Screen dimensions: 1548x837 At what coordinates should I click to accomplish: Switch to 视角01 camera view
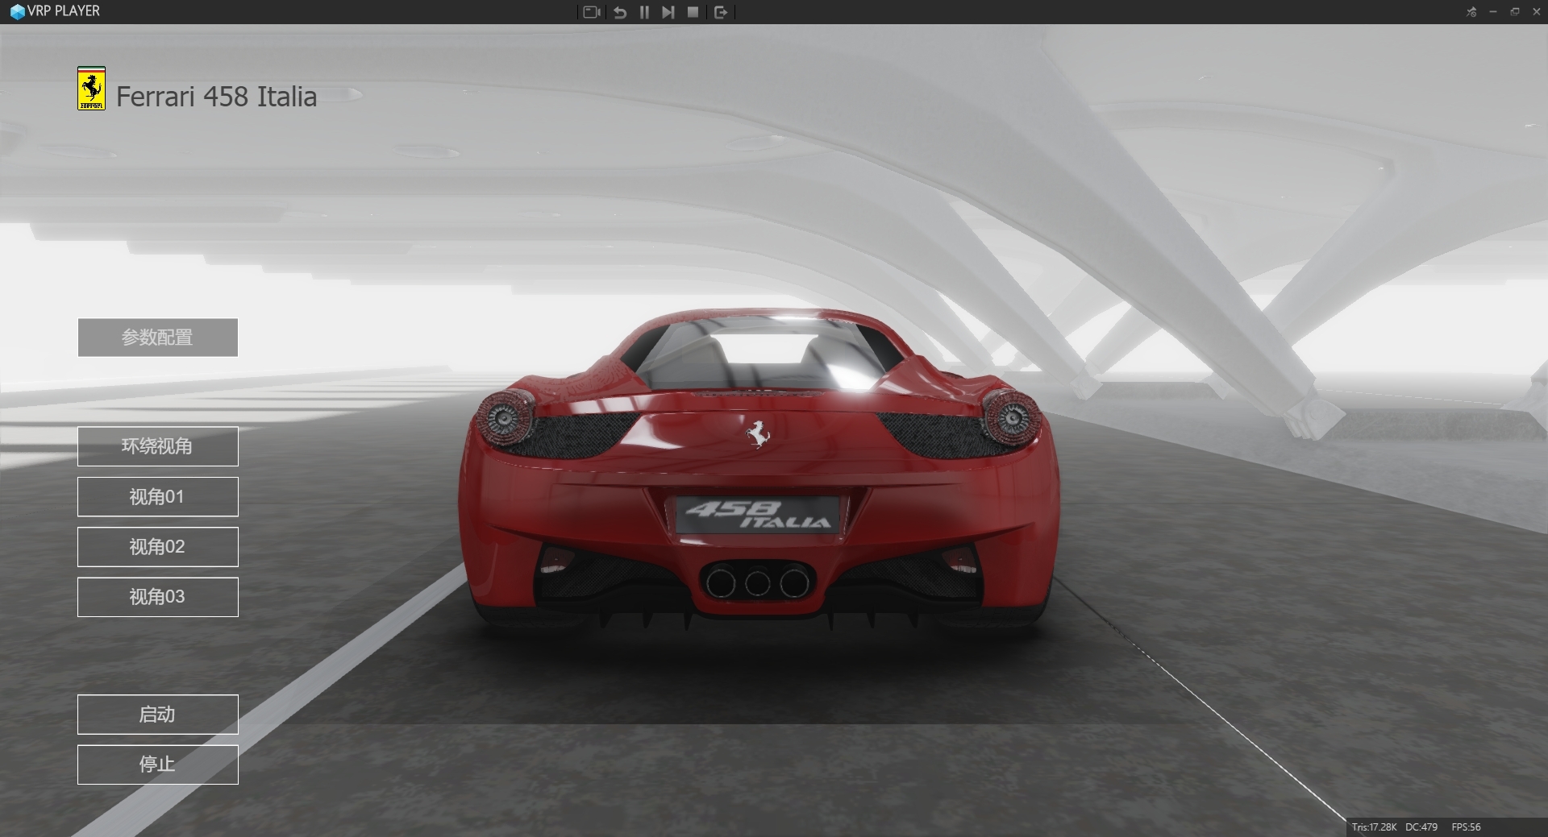coord(158,496)
